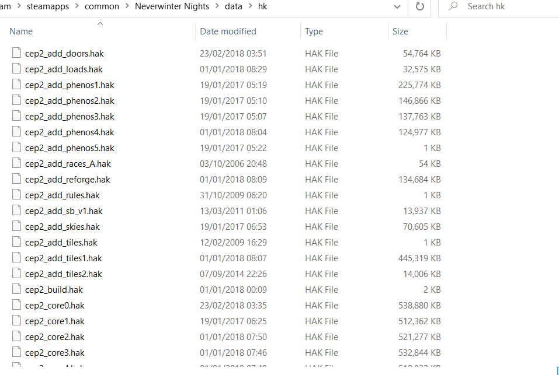Sort files by Size column
The height and width of the screenshot is (375, 559).
click(400, 31)
